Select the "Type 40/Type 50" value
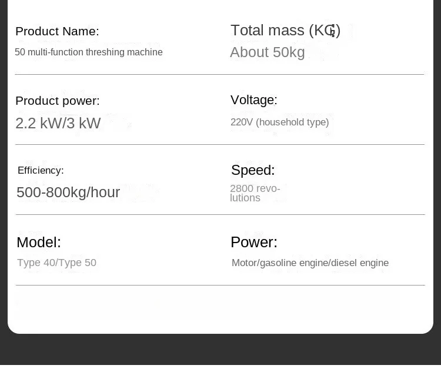Screen dimensions: 441x375 tap(56, 263)
